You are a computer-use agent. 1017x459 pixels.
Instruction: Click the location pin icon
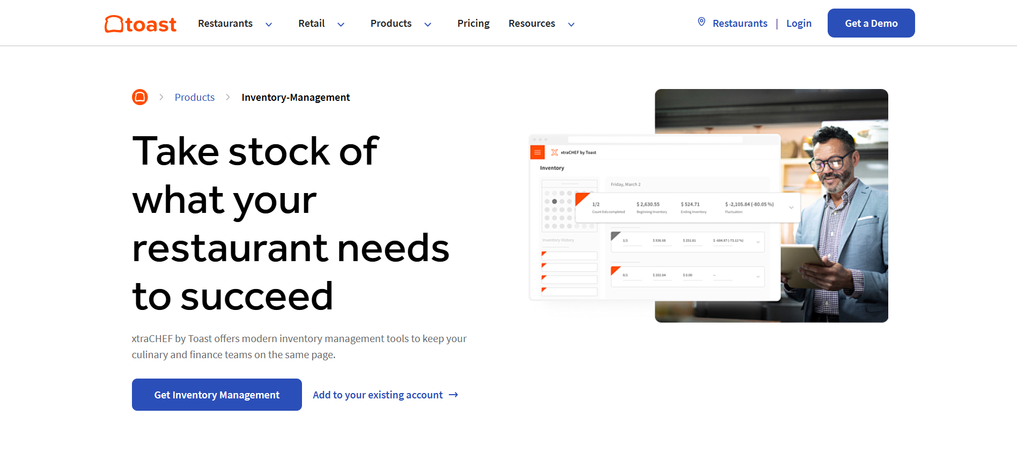(x=701, y=22)
